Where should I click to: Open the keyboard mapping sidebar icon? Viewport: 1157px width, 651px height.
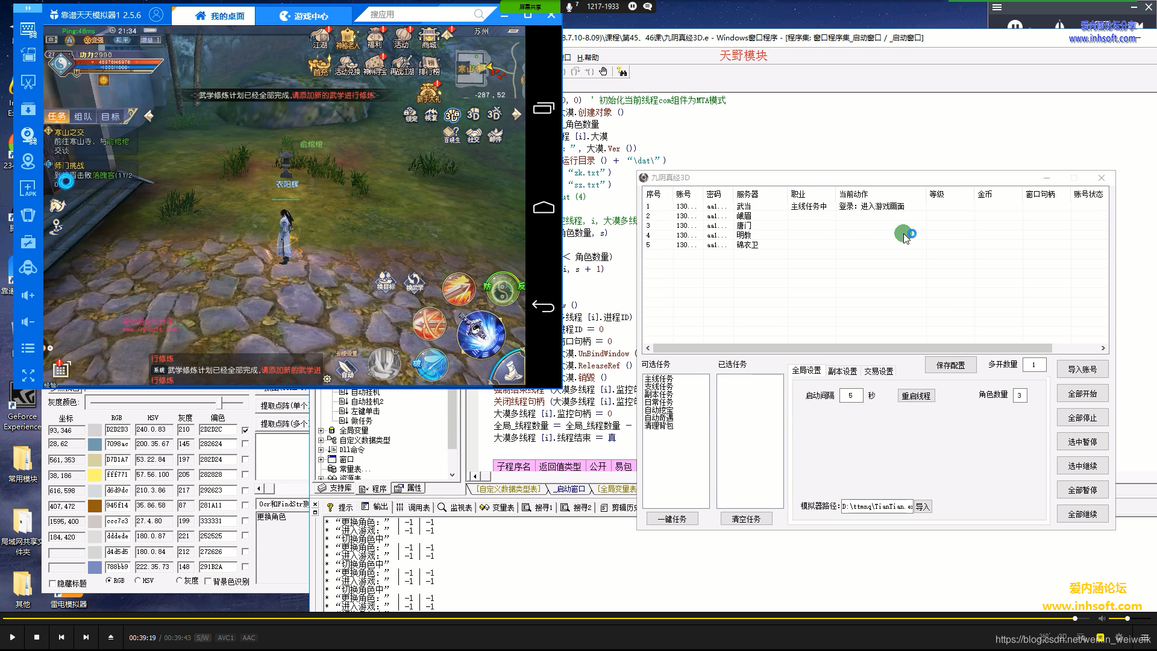tap(28, 29)
